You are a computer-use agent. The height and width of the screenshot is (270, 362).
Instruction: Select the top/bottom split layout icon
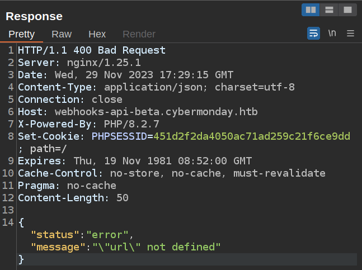tap(329, 10)
